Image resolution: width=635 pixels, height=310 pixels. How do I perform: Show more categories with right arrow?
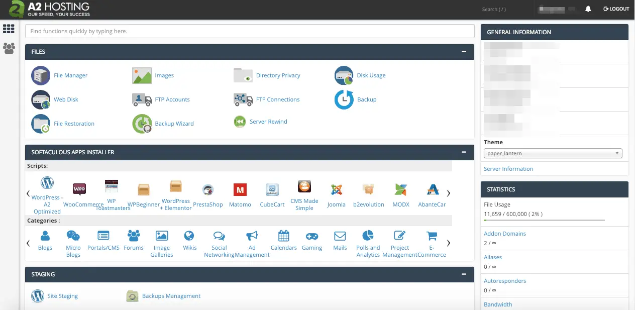point(448,243)
